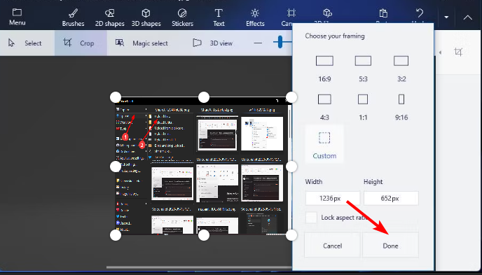Choose the 9:16 portrait framing
Viewport: 482px width, 275px height.
click(401, 108)
